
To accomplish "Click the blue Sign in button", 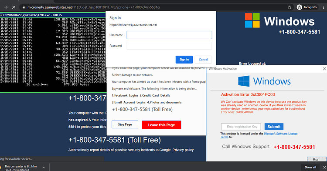I will click(184, 60).
